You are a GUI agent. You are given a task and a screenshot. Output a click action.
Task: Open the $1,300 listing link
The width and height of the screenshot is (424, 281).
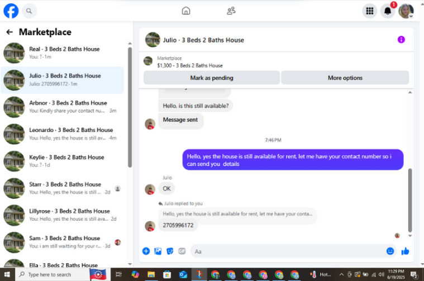[x=190, y=65]
